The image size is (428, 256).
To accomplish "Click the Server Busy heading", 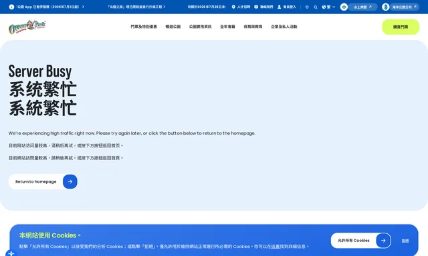I will pos(40,71).
